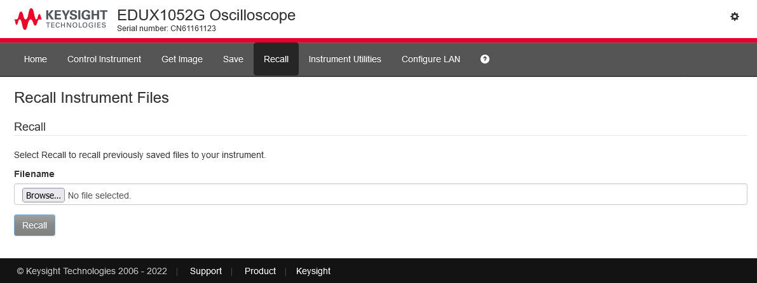
Task: Click the copyright 2006 - 2022 text
Action: [x=92, y=271]
